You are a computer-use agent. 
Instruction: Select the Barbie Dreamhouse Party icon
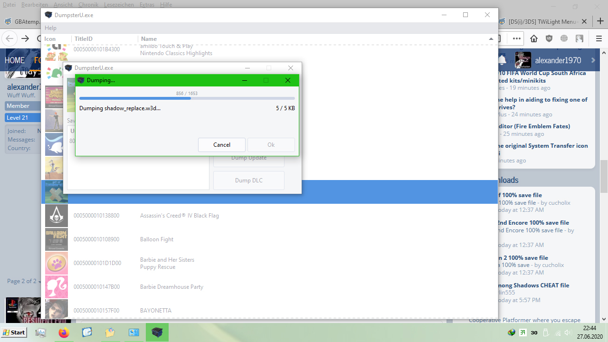(x=57, y=287)
